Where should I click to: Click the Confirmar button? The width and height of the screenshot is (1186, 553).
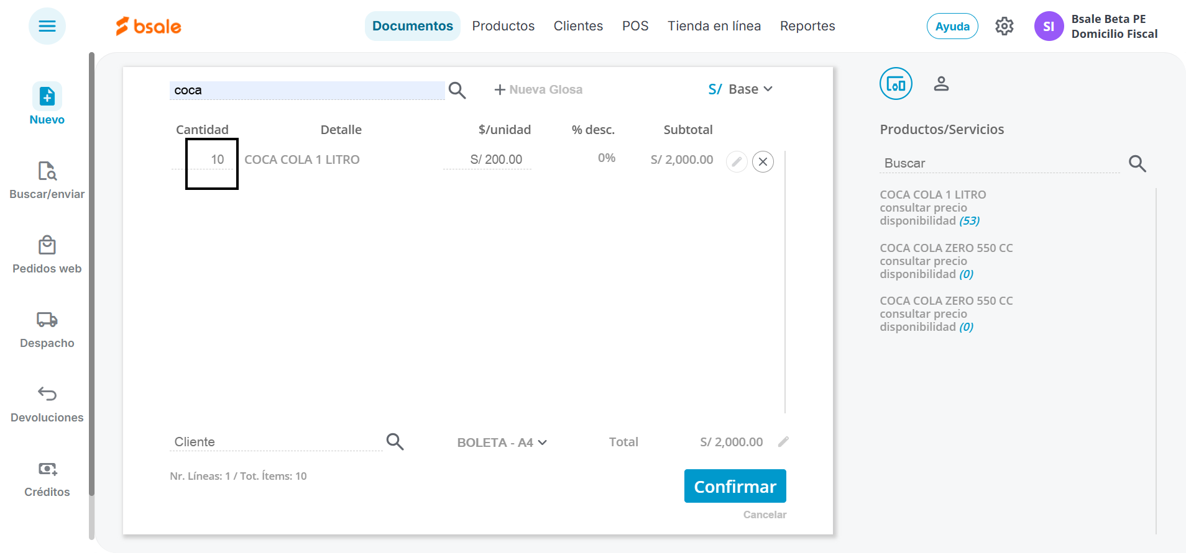(735, 486)
